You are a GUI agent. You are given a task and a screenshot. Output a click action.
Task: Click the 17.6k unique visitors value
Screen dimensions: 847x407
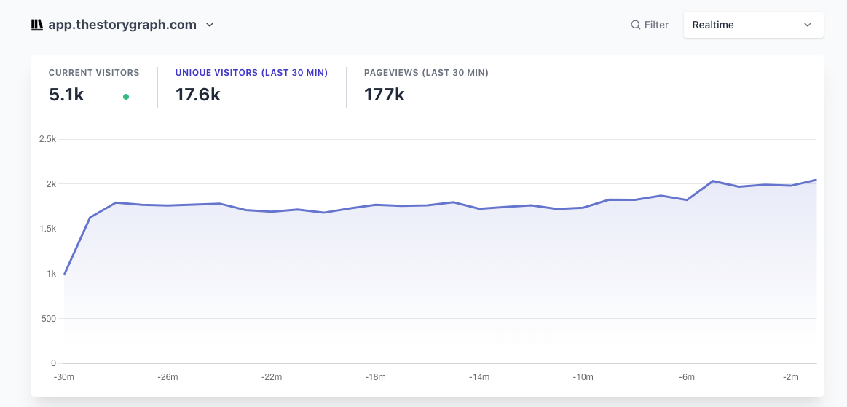[197, 95]
